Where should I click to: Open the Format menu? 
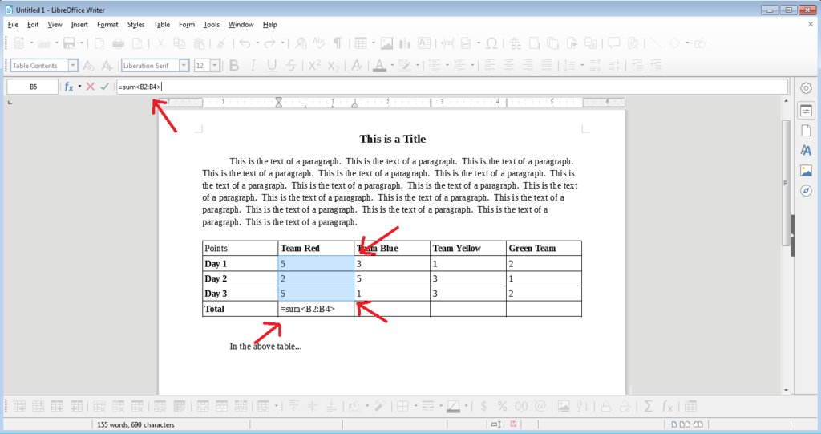[x=107, y=25]
